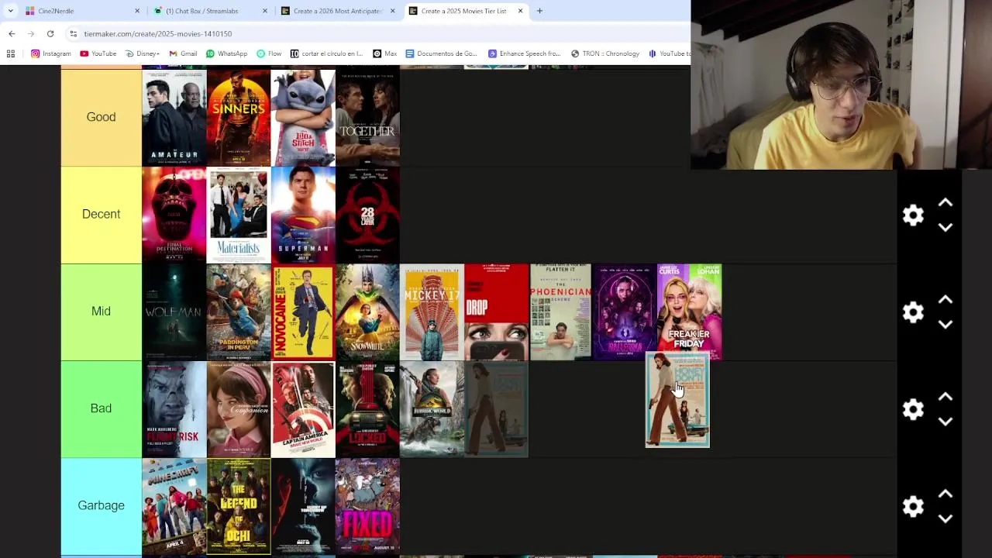This screenshot has width=992, height=558.
Task: Open settings gear for the Bad tier
Action: click(x=913, y=408)
